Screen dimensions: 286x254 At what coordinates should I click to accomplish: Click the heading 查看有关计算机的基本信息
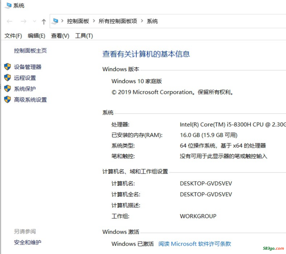click(x=146, y=54)
